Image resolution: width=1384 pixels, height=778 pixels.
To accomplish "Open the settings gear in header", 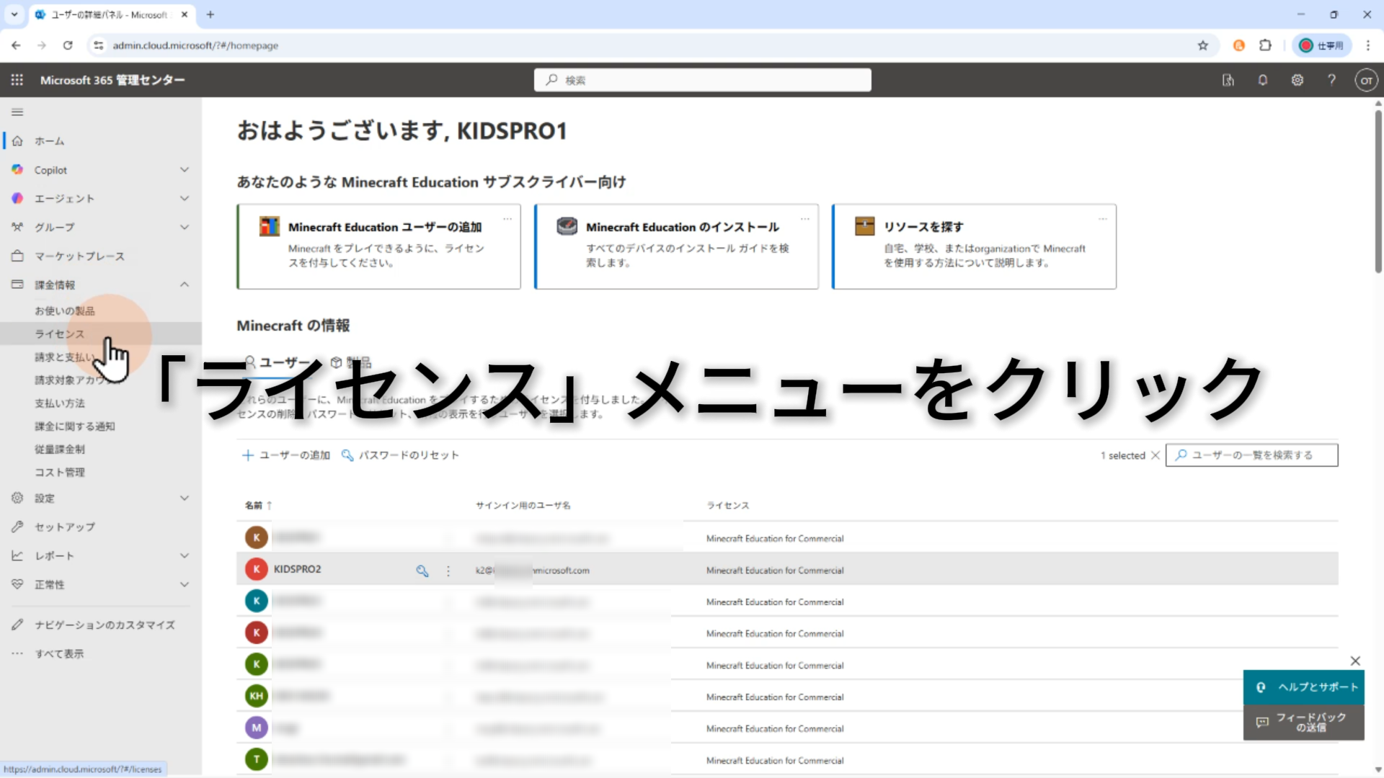I will 1297,80.
